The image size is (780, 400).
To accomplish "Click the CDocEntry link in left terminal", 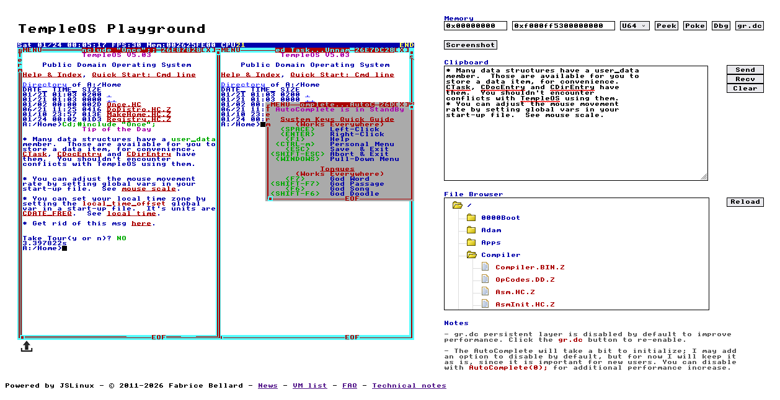I will pos(79,154).
